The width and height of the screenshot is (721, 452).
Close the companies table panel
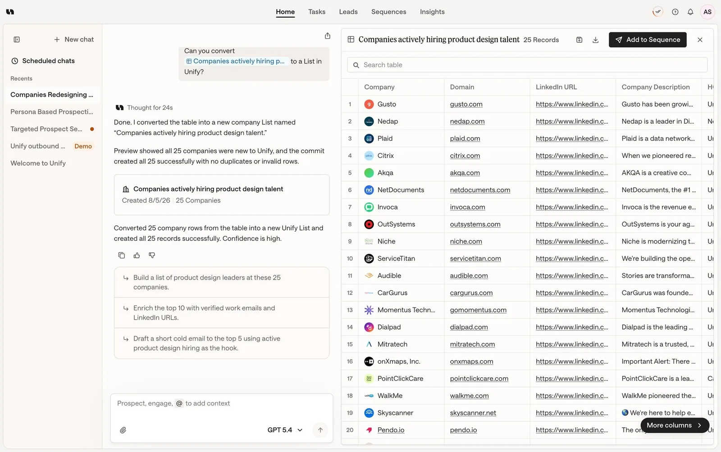pos(700,40)
